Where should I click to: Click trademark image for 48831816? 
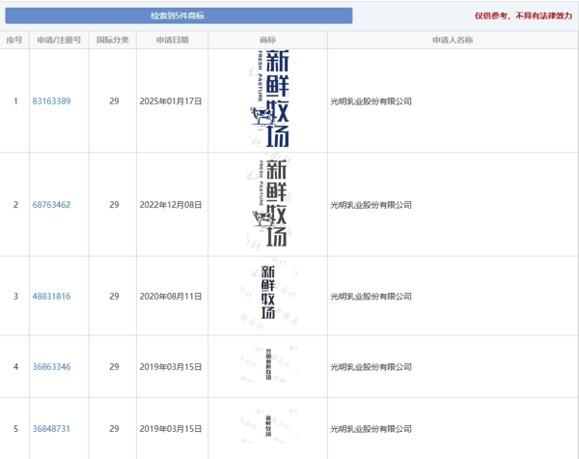(267, 295)
